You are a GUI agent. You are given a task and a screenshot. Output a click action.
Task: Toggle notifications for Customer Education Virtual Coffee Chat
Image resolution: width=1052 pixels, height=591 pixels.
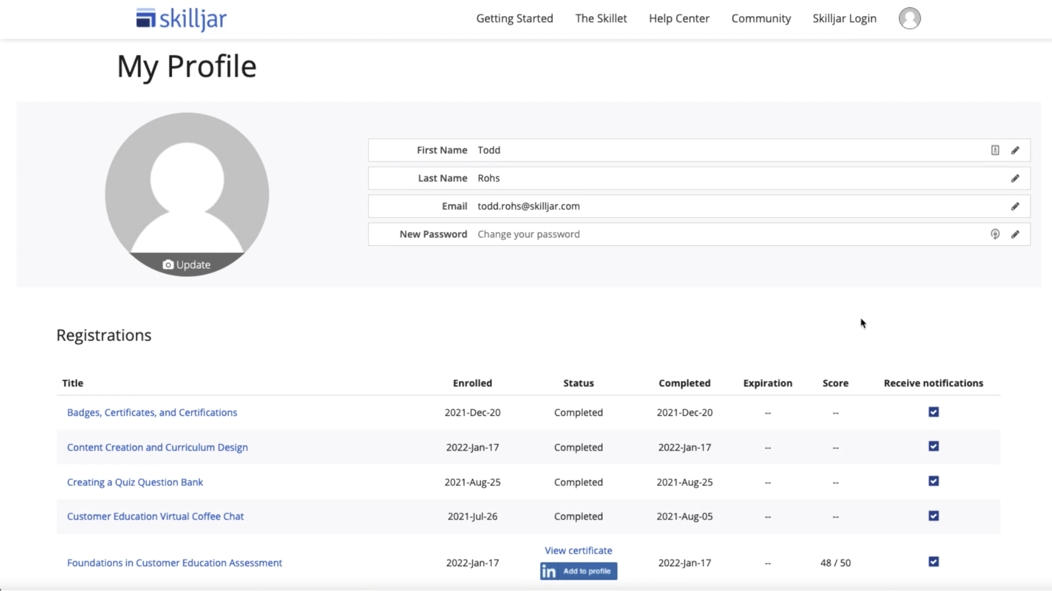(x=933, y=516)
